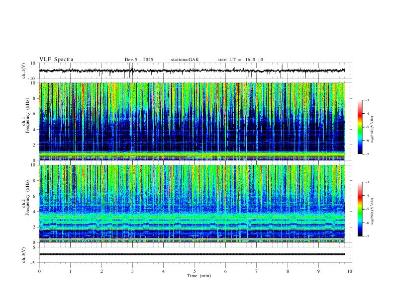Click "-4" on the ch.2 color scale

click(x=367, y=196)
